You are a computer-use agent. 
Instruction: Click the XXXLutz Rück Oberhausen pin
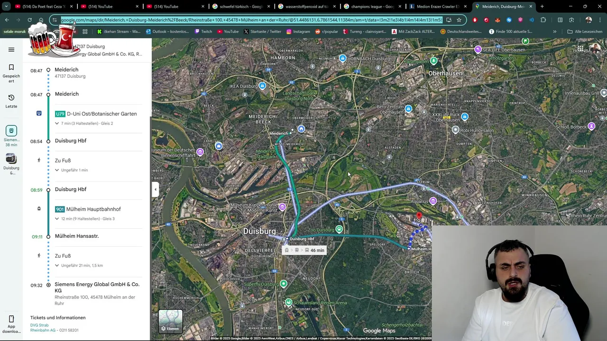pyautogui.click(x=465, y=117)
